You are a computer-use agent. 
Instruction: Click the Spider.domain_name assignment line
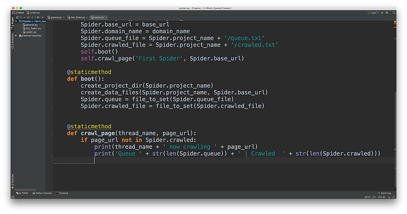click(135, 32)
